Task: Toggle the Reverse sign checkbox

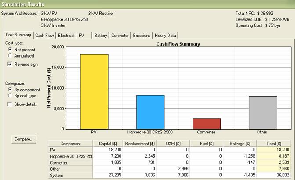Action: (x=10, y=65)
